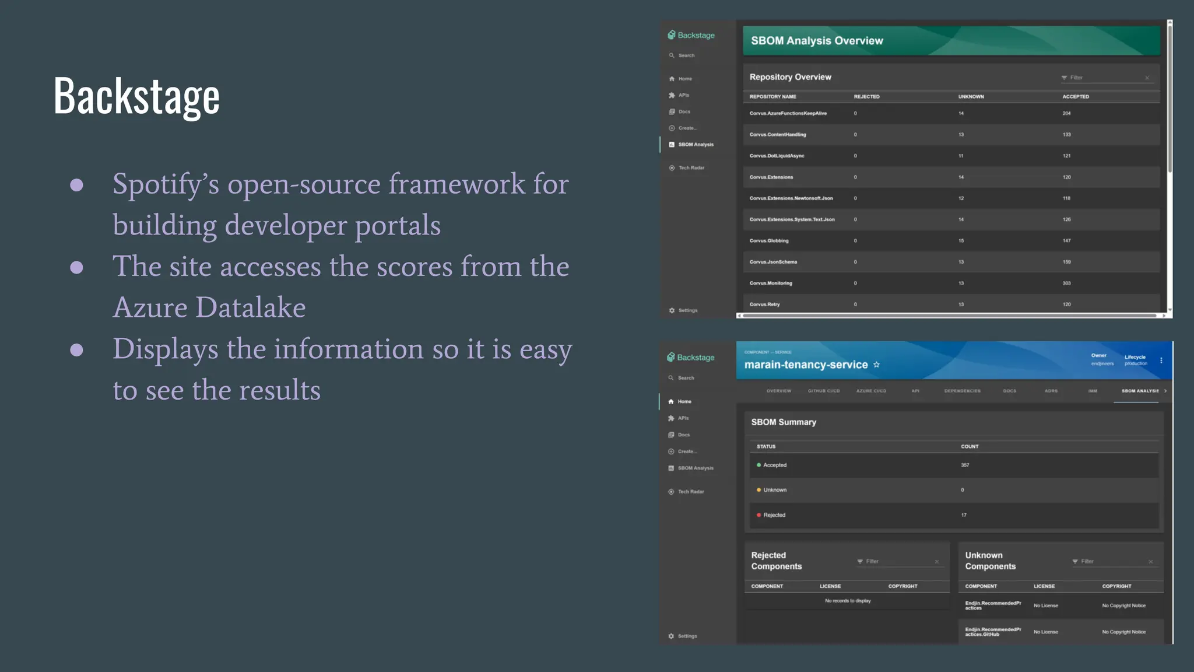Switch to the Dependencies tab
This screenshot has height=672, width=1194.
[963, 391]
